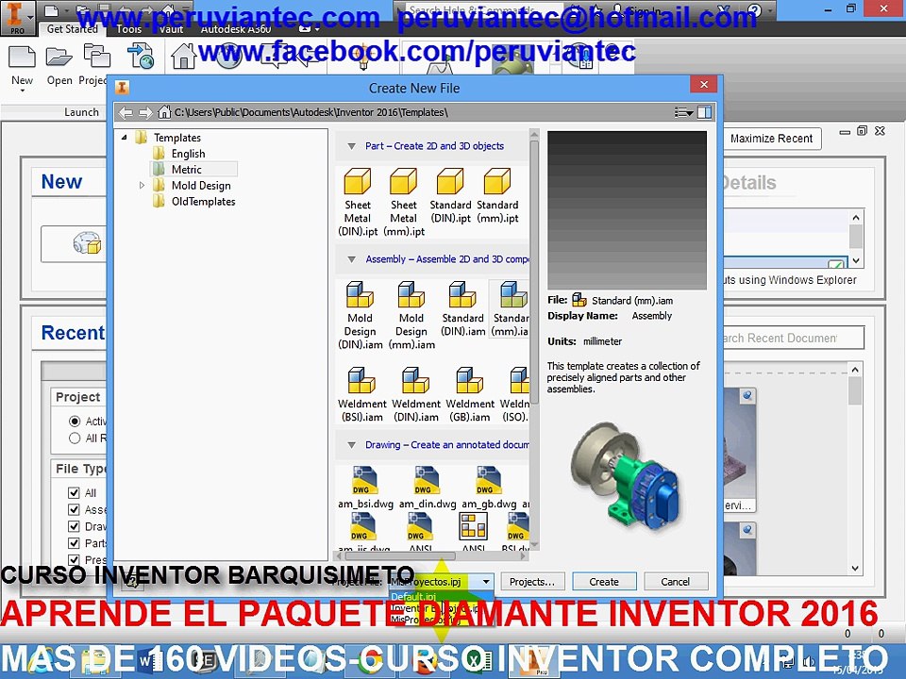Viewport: 906px width, 679px height.
Task: Click the Inventor PRO application button
Action: (x=18, y=17)
